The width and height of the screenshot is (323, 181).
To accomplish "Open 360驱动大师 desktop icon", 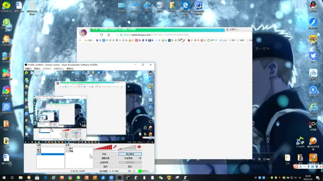I will tap(6, 108).
